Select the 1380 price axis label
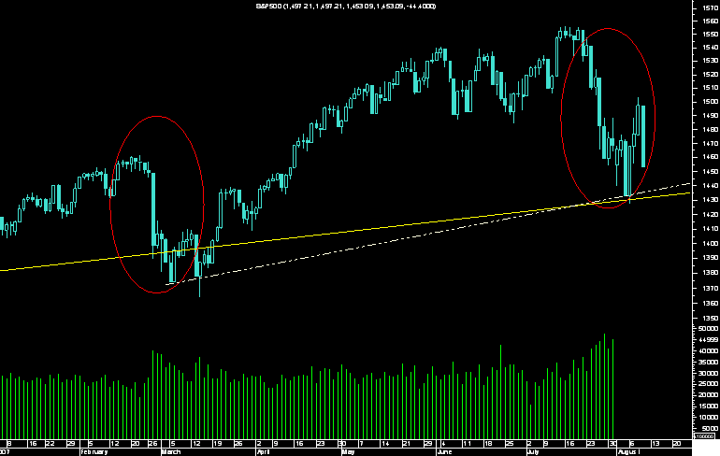Image resolution: width=720 pixels, height=456 pixels. [711, 273]
